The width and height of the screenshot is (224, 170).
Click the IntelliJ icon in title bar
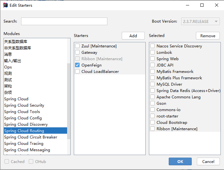5,5
